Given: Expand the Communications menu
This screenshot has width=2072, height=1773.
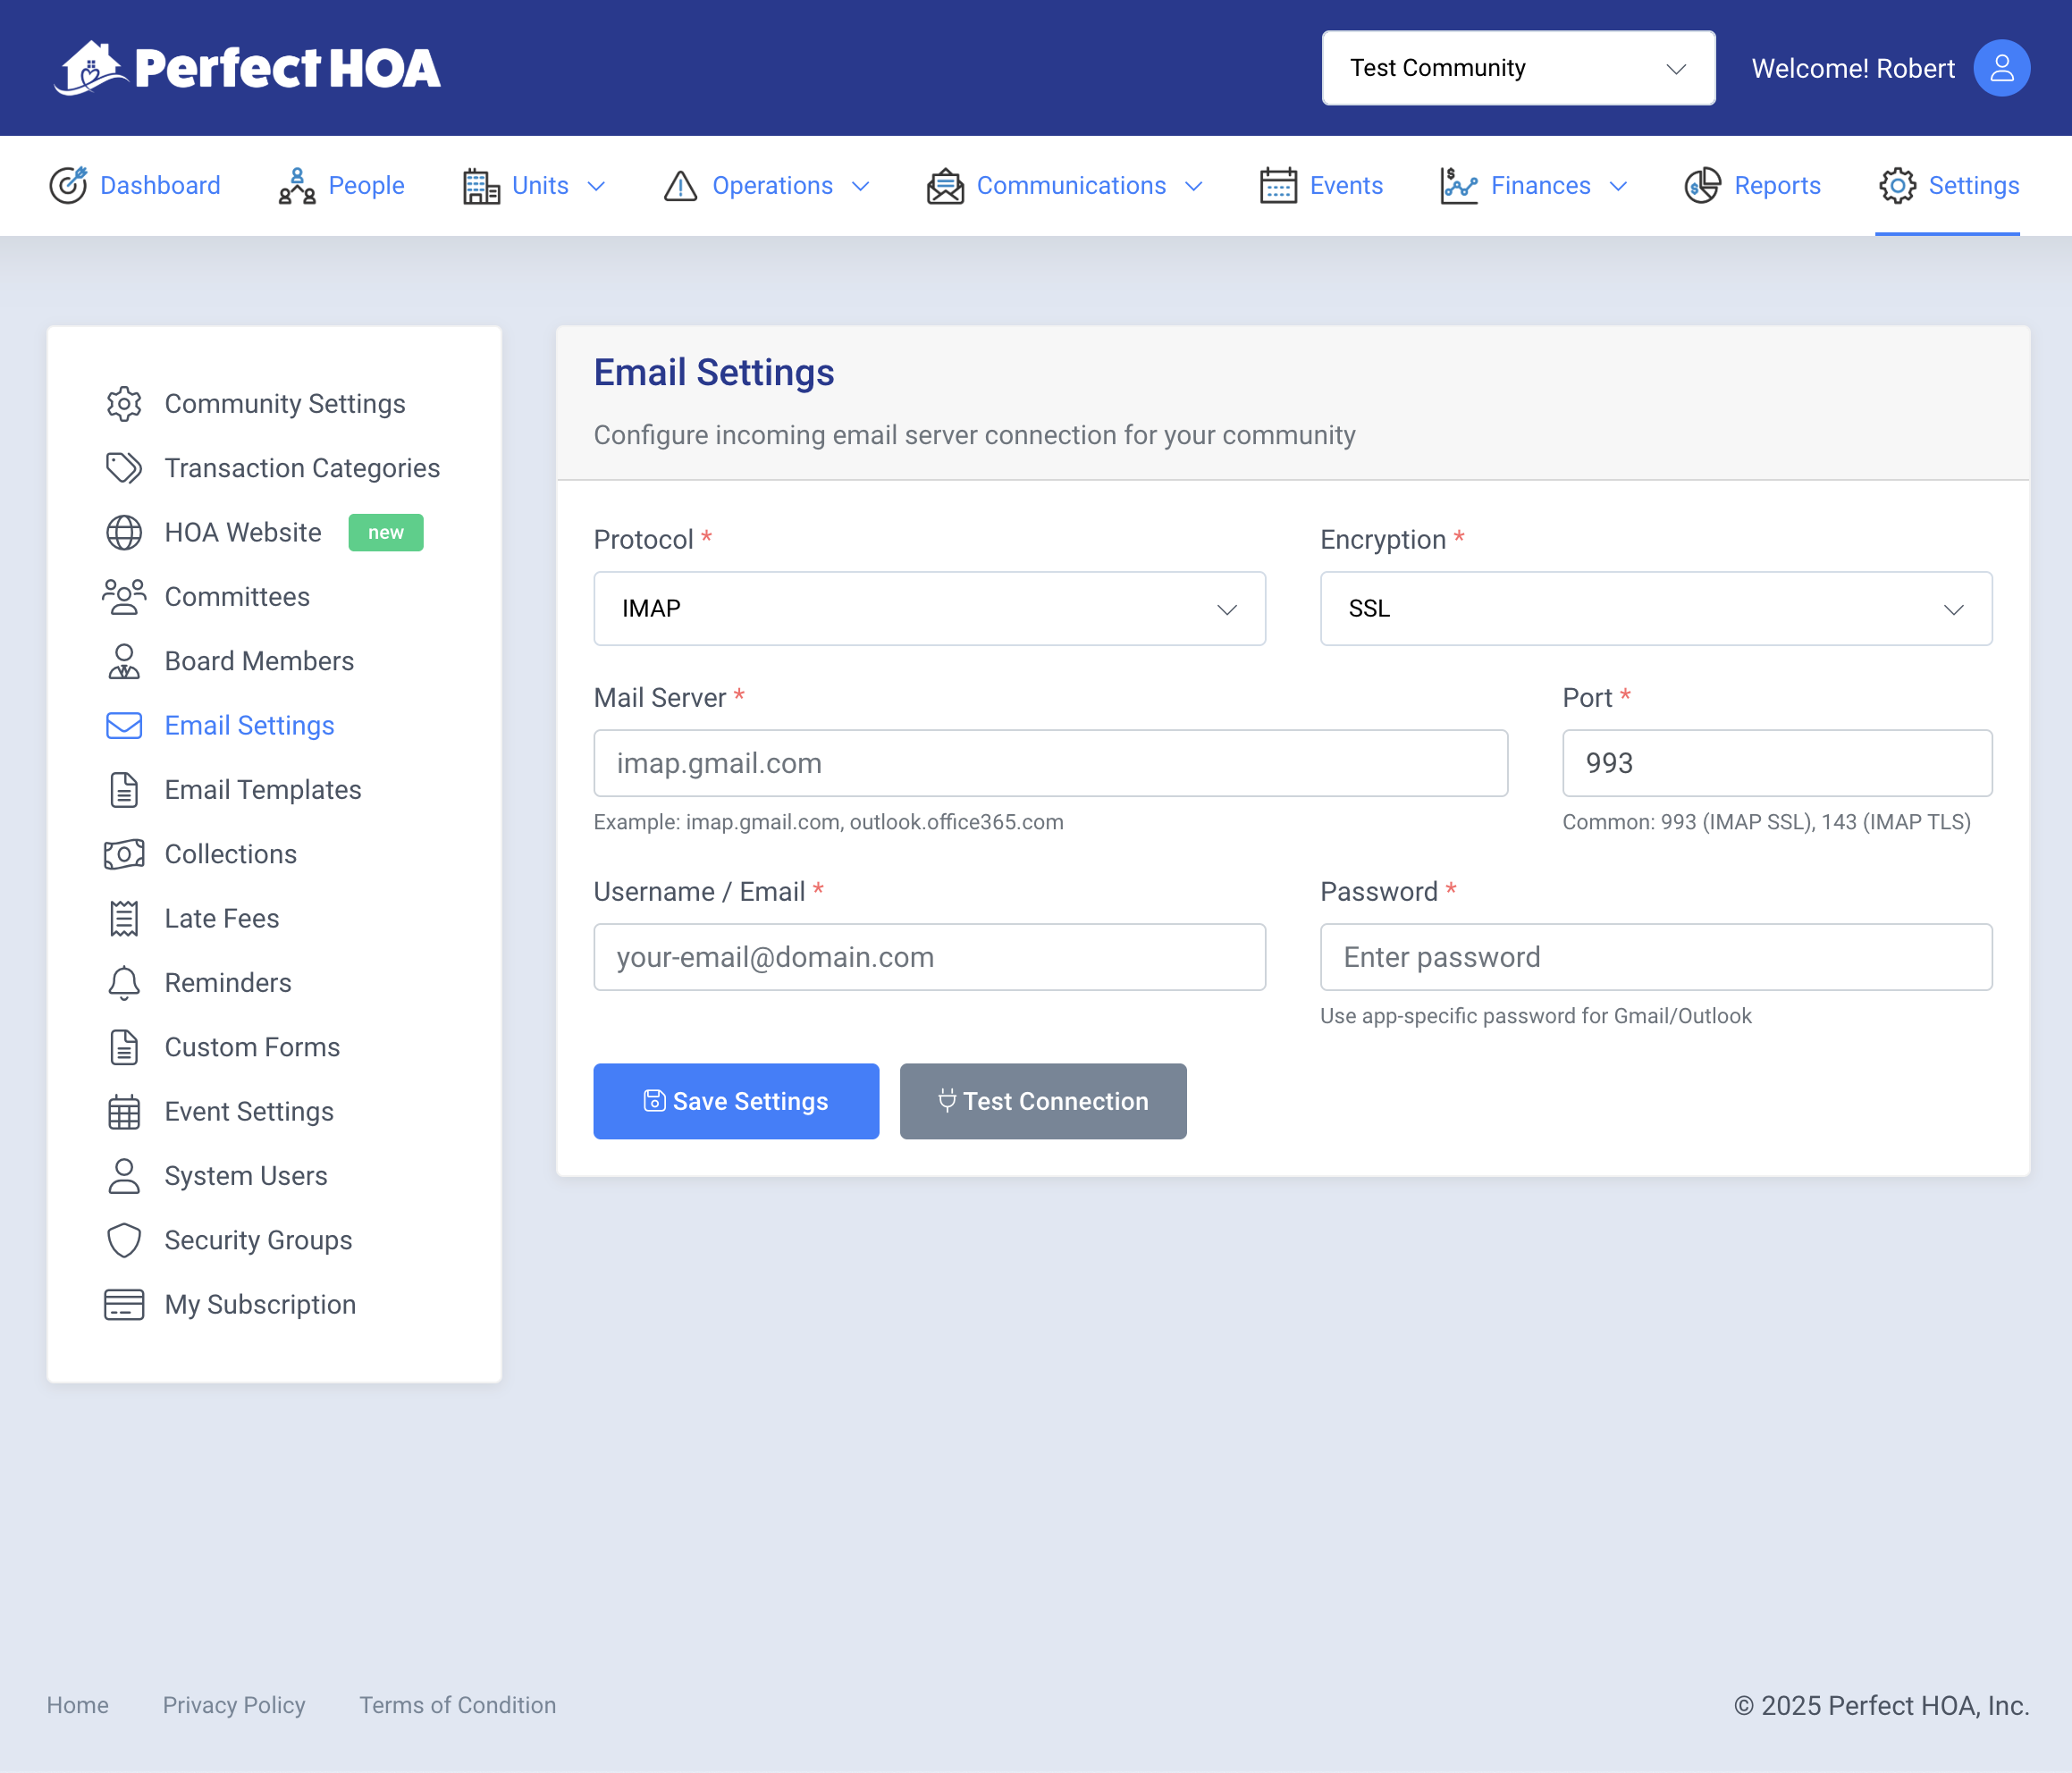Looking at the screenshot, I should coord(1065,186).
